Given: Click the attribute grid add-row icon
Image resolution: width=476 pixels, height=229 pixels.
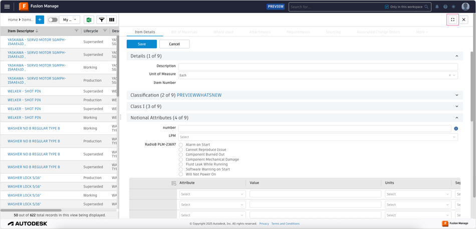Looking at the screenshot, I should pyautogui.click(x=174, y=183).
